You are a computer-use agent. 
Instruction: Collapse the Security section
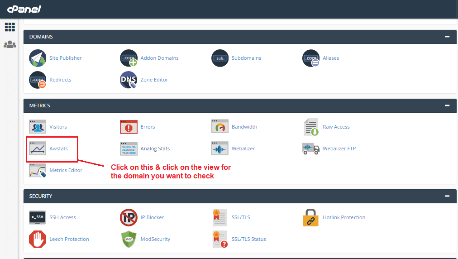click(447, 196)
